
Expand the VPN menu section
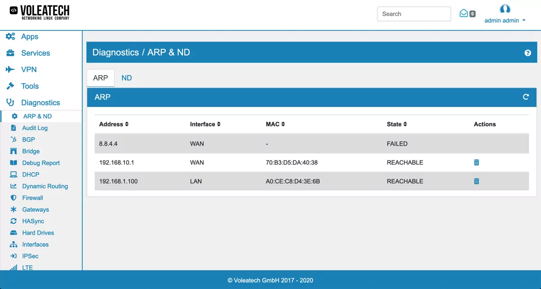(x=29, y=69)
